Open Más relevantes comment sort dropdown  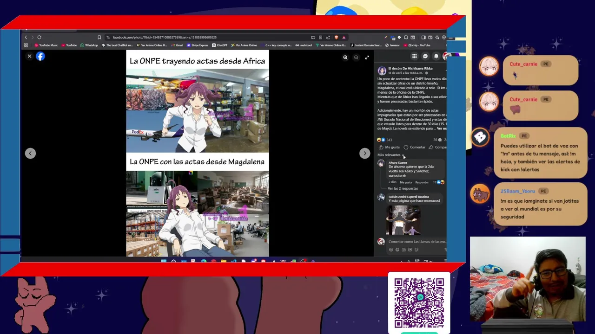[x=391, y=155]
